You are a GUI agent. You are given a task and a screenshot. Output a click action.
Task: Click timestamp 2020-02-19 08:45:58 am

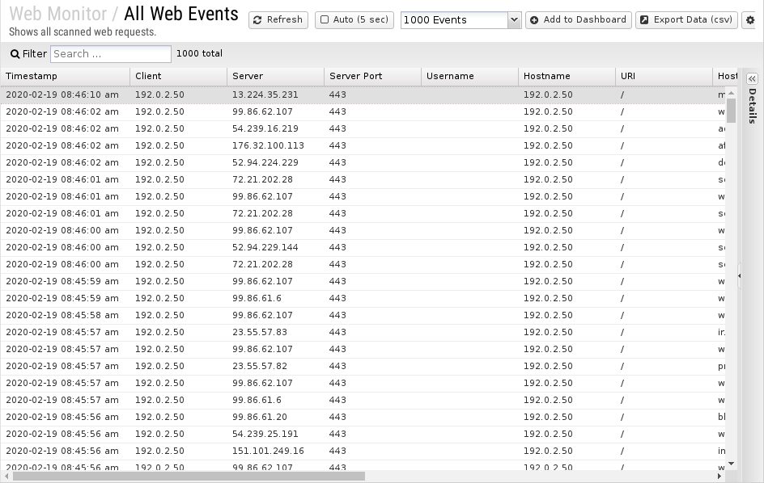[62, 315]
